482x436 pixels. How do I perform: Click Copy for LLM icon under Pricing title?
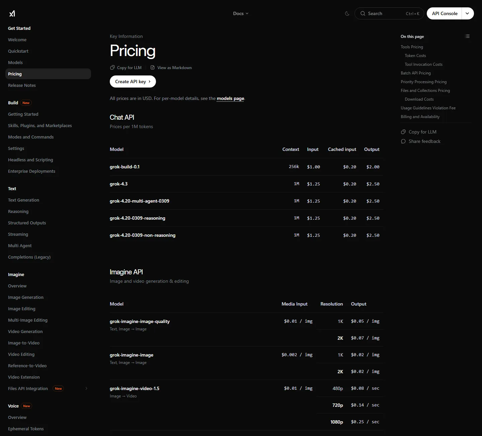pyautogui.click(x=112, y=67)
